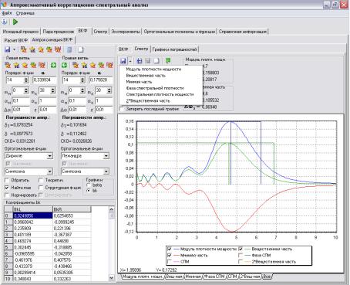Click the green right-arrow copy icon in Левая ветвь
This screenshot has height=285, width=350.
tap(53, 65)
